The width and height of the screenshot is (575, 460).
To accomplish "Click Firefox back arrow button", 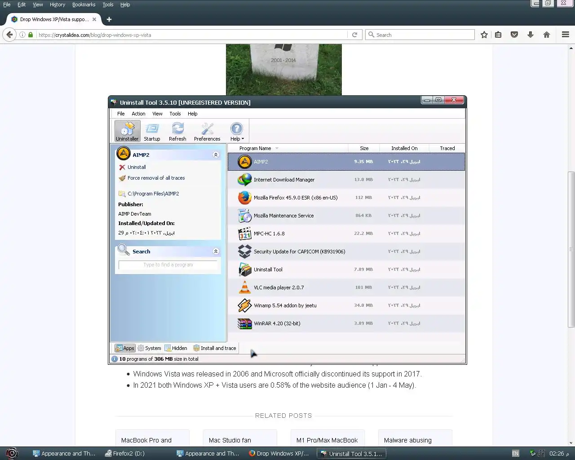I will (x=9, y=35).
